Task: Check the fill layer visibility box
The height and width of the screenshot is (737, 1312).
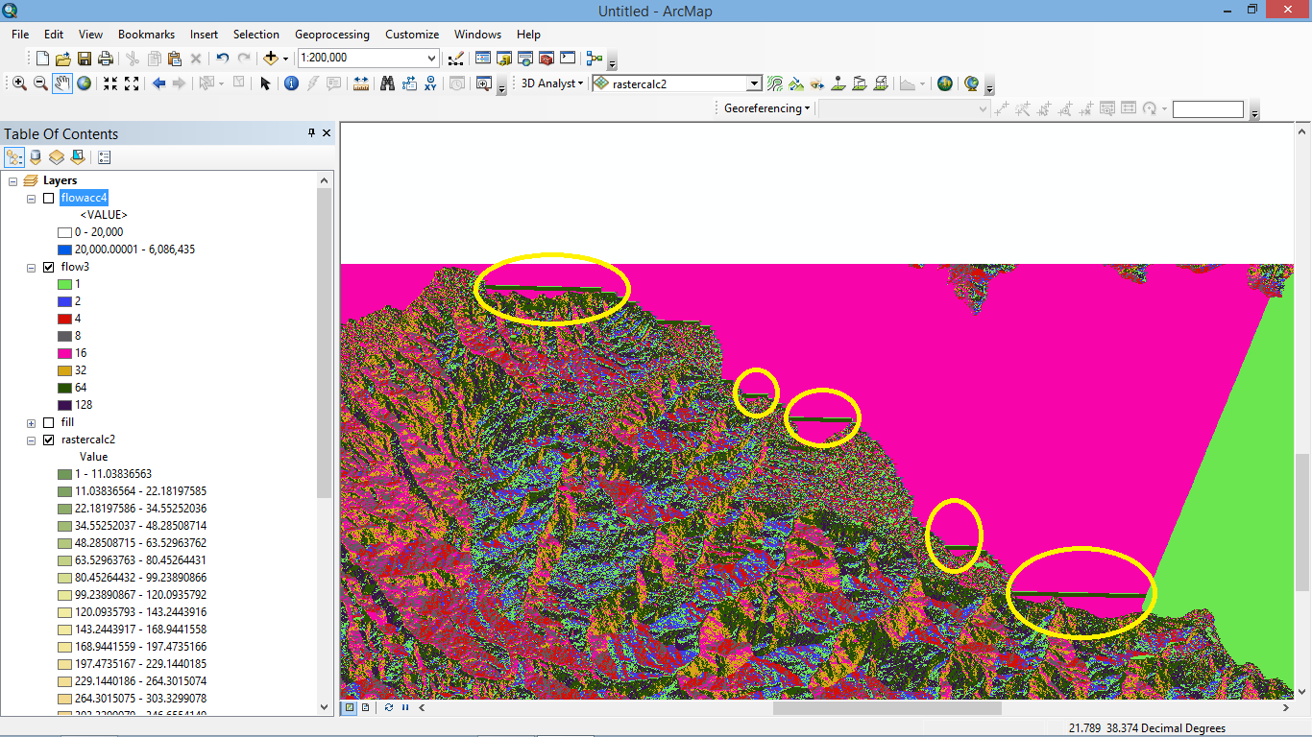Action: (48, 423)
